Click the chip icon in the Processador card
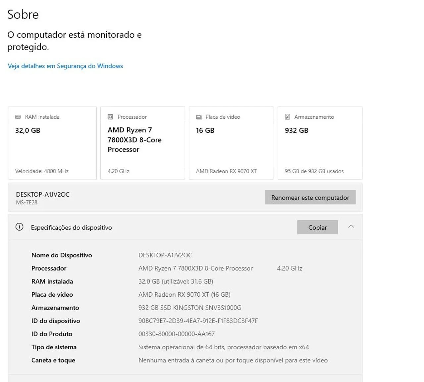This screenshot has height=382, width=424. [110, 117]
